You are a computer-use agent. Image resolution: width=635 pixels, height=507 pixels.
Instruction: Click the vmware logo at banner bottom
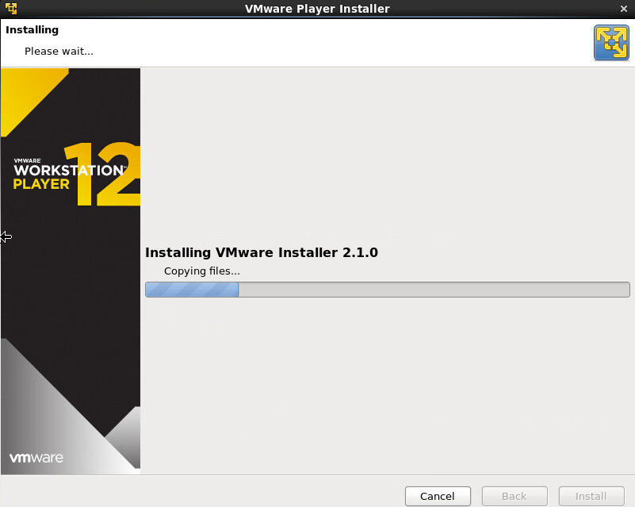pos(36,458)
